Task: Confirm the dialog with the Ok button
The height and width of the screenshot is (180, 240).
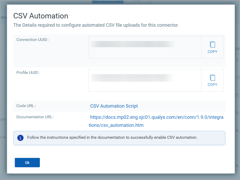Action: [x=27, y=163]
